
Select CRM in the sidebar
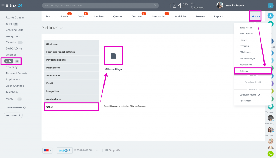coord(9,61)
